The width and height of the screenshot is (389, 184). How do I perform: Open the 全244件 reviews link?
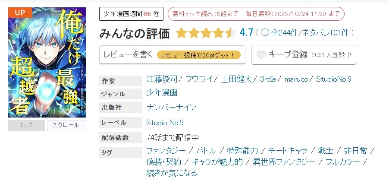(287, 33)
